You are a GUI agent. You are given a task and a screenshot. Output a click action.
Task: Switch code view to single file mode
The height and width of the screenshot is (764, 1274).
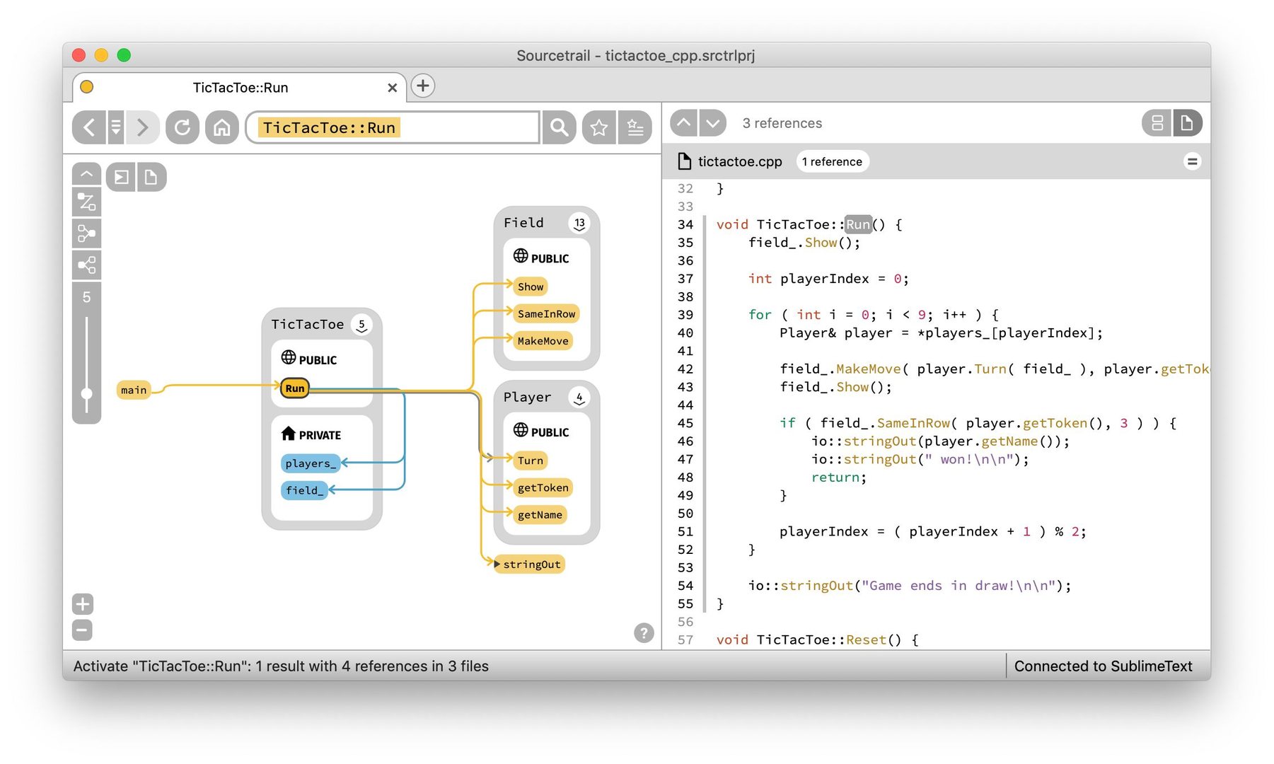coord(1188,123)
